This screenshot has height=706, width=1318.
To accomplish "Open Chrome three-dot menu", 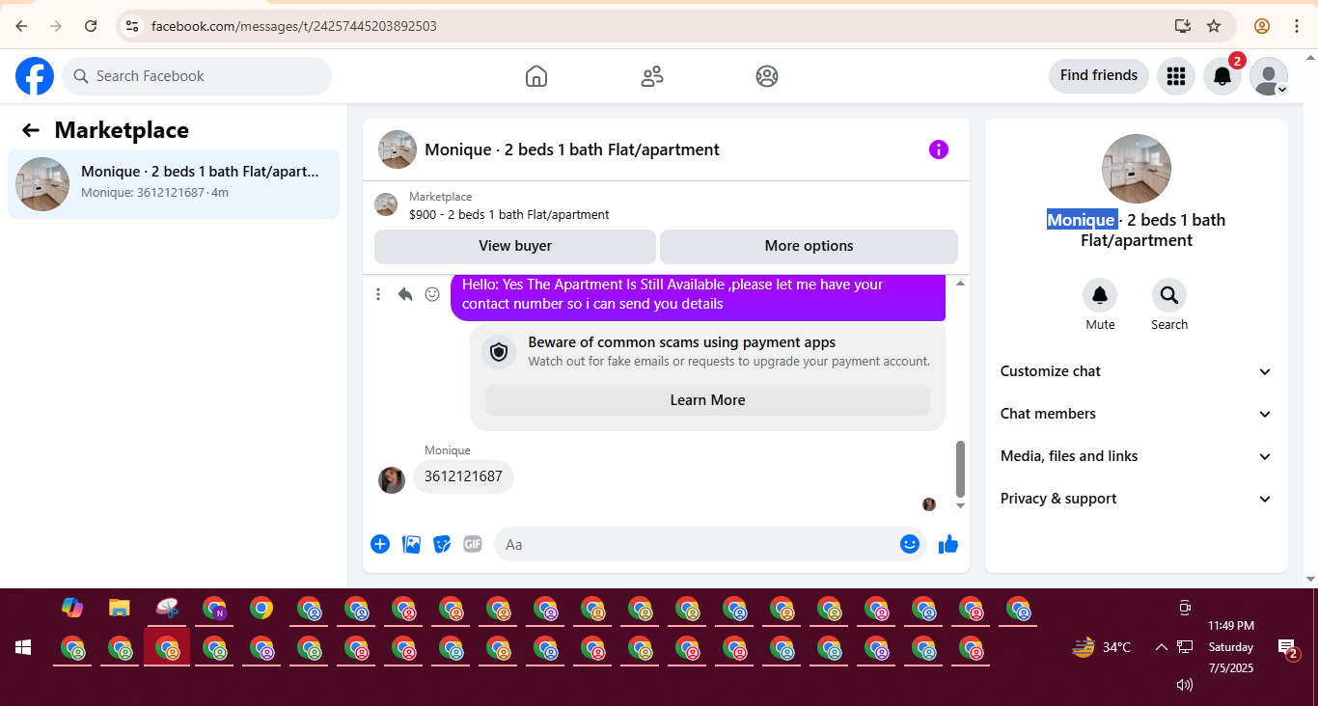I will (x=1297, y=26).
